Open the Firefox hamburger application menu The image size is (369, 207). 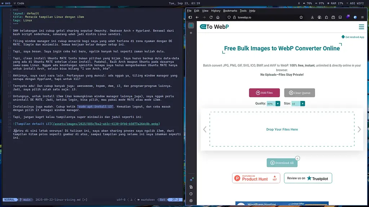coord(362,17)
